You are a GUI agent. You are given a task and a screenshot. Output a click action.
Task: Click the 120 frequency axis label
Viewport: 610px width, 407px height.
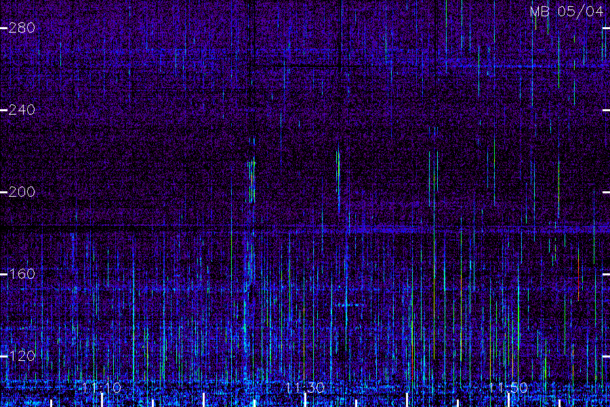coord(22,356)
